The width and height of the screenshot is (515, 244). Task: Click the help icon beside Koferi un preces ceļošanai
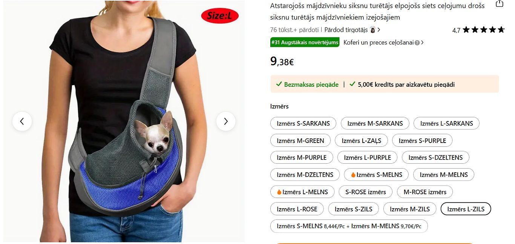tap(417, 43)
